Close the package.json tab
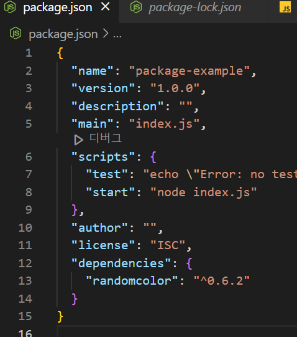297x337 pixels. point(106,7)
